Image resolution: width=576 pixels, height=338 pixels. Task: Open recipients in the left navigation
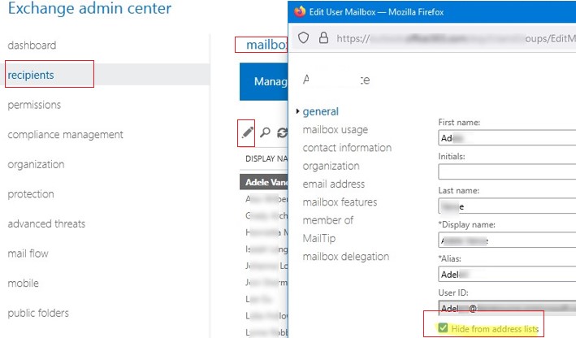point(31,76)
